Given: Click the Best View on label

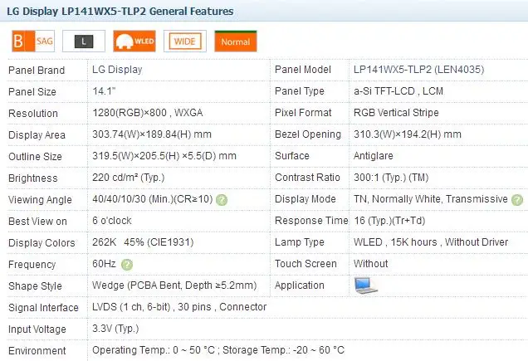Looking at the screenshot, I should click(37, 222).
